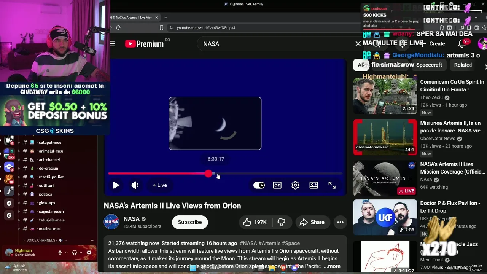This screenshot has width=487, height=274.
Task: Toggle the autoplay switch in player
Action: tap(259, 185)
